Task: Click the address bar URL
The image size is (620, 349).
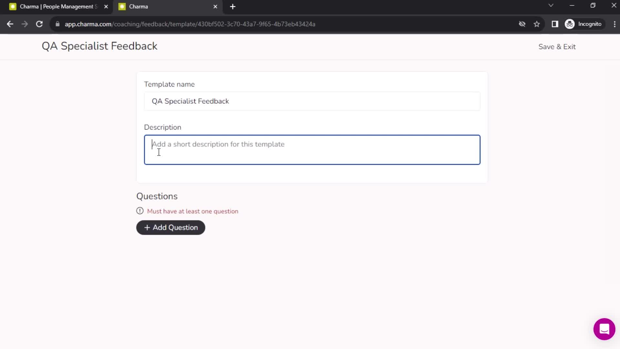Action: click(190, 24)
